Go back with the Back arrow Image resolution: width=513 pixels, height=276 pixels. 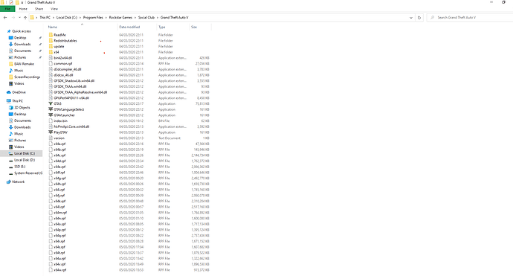coord(5,18)
